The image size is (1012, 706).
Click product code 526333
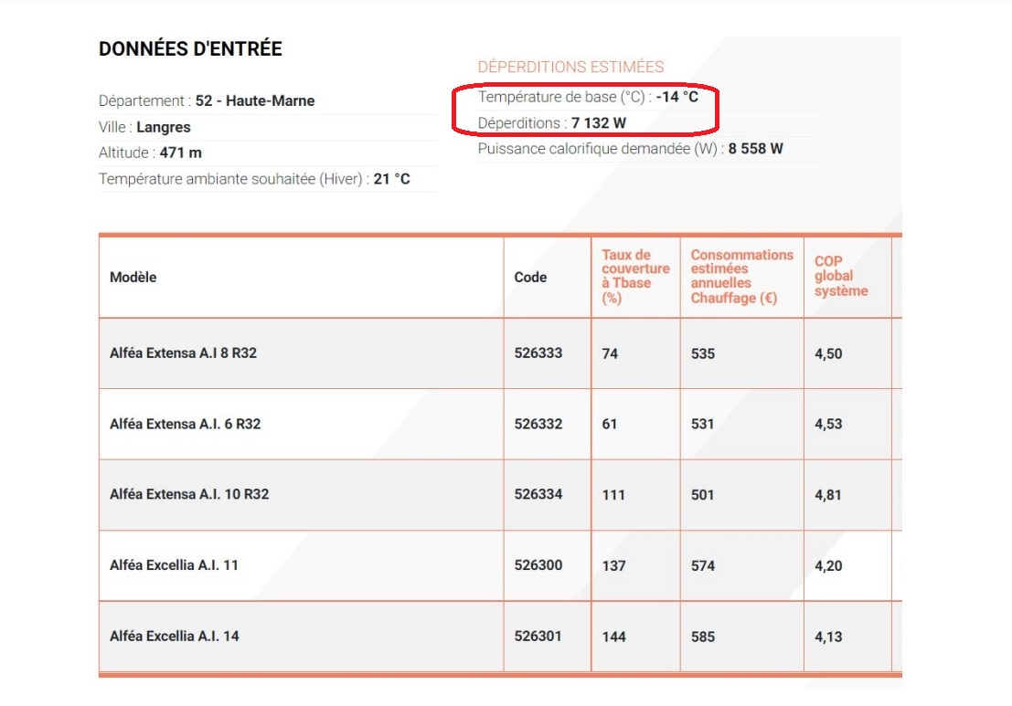point(538,353)
